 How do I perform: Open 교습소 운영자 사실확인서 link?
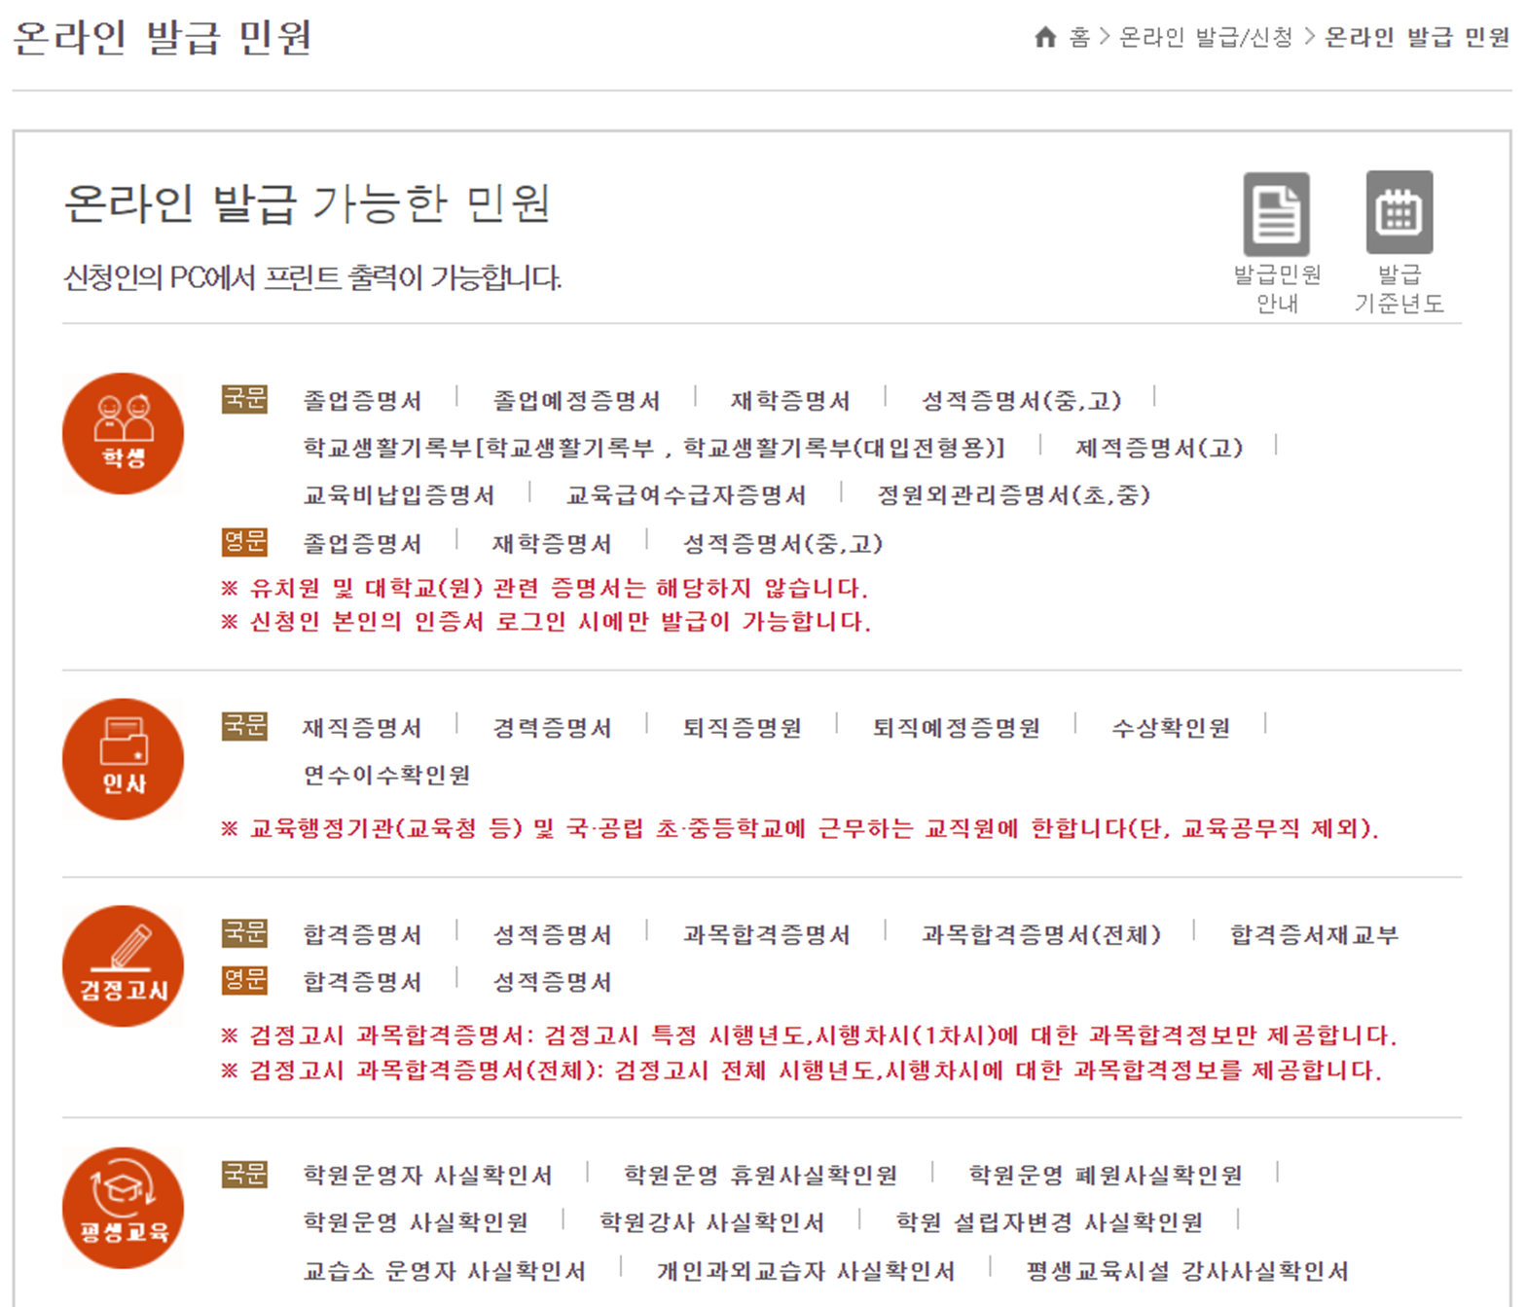click(445, 1271)
